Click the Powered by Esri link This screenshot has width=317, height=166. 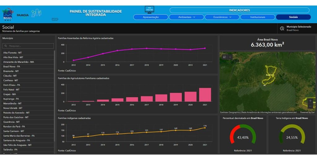point(307,112)
